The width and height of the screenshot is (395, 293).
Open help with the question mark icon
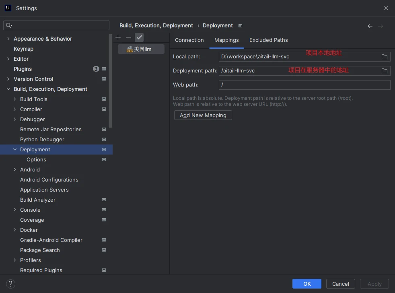coord(10,284)
